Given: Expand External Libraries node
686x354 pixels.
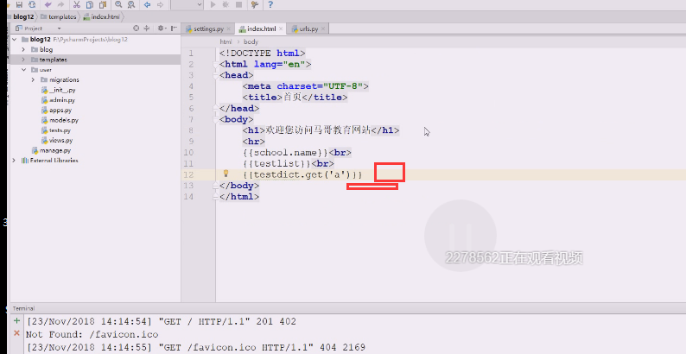Looking at the screenshot, I should [14, 161].
